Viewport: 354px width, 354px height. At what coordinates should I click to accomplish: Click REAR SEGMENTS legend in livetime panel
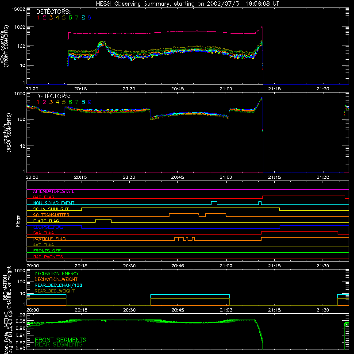pos(59,345)
